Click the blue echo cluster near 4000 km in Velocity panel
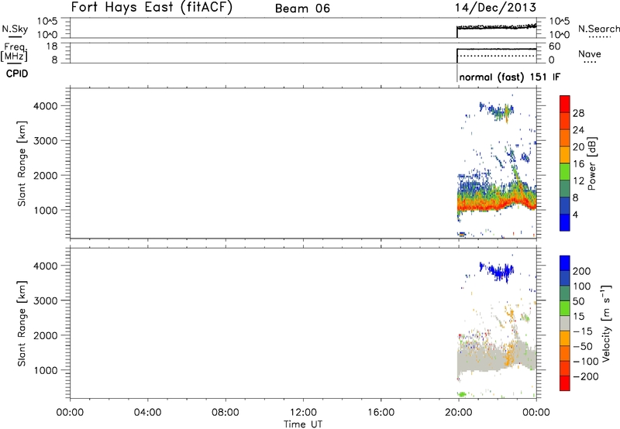This screenshot has height=429, width=620. (x=498, y=271)
